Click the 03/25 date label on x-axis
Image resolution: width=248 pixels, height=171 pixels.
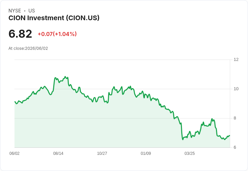coord(189,153)
